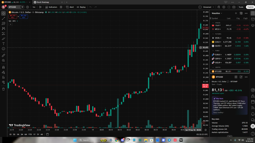Expand the Watchlist name dropdown
The width and height of the screenshot is (255, 143).
click(x=217, y=13)
